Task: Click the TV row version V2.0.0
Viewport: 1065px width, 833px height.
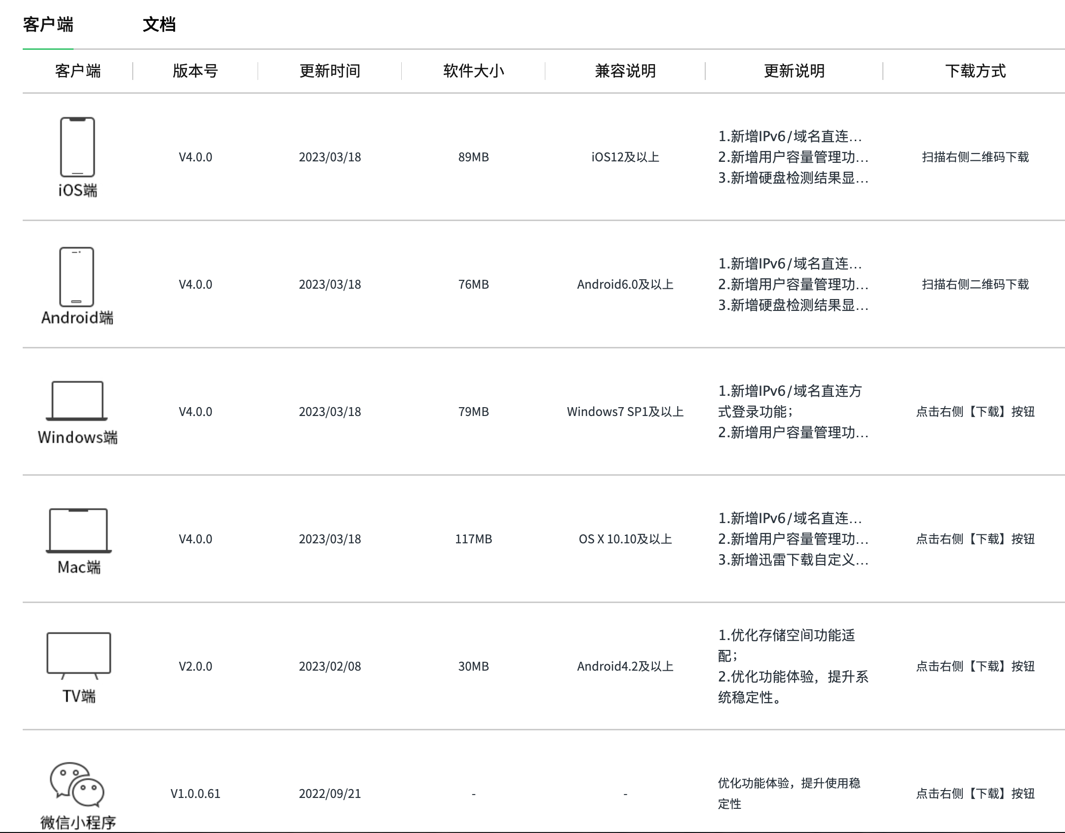Action: (x=195, y=667)
